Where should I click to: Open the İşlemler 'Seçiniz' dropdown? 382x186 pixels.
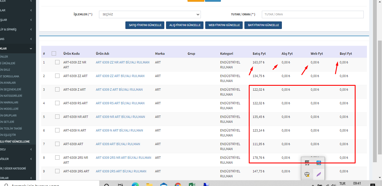(x=150, y=14)
